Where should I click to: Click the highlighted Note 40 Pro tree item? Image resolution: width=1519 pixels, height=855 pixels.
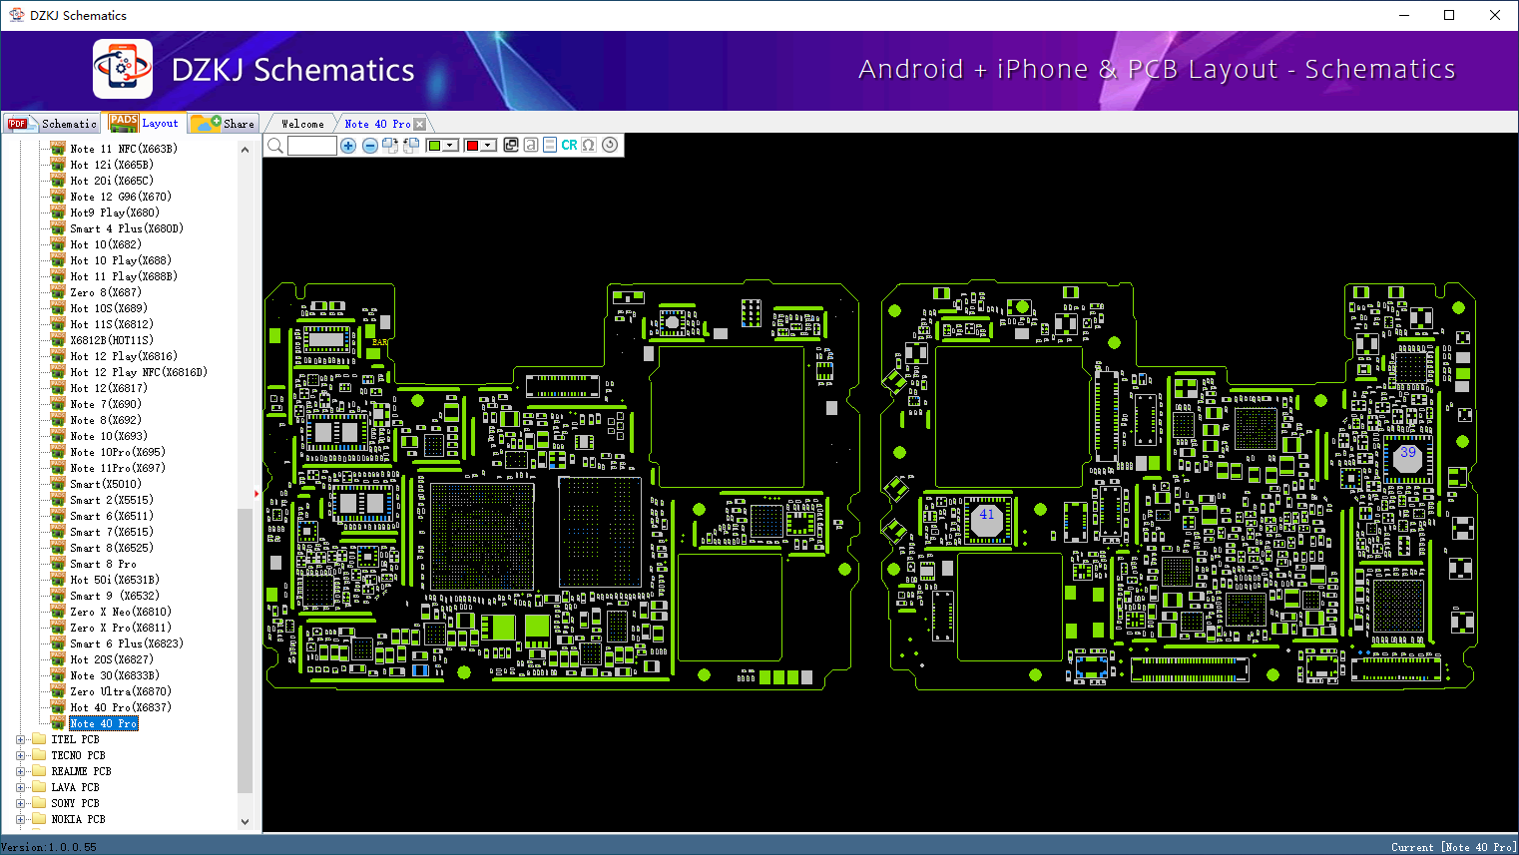click(x=104, y=723)
